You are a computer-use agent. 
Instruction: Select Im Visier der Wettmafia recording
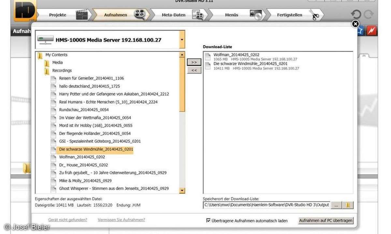tap(95, 118)
